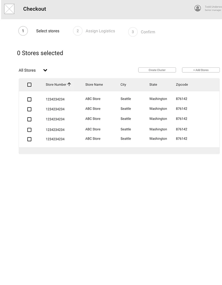
Task: Sort by Store Name column header
Action: [94, 84]
